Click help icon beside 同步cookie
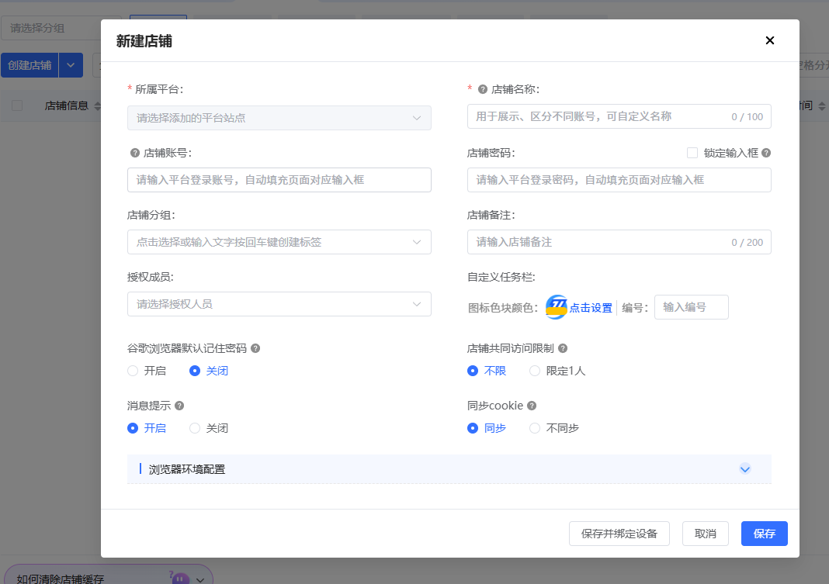Screen dimensions: 829x584 click(x=532, y=406)
